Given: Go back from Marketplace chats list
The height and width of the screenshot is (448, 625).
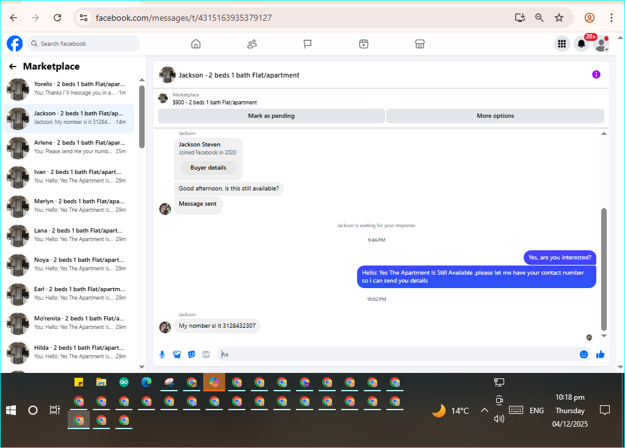Looking at the screenshot, I should [x=13, y=67].
